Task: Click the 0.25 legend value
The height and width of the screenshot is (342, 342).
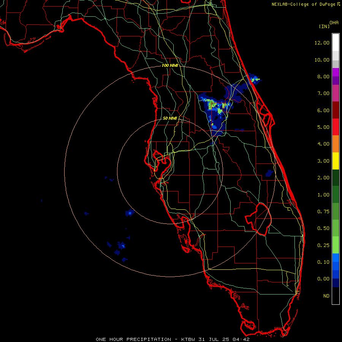Action: [323, 245]
